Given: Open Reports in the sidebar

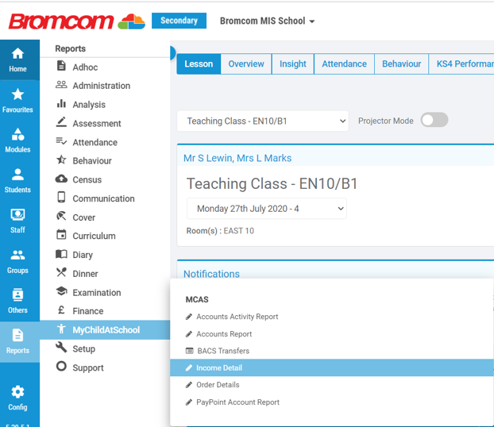Looking at the screenshot, I should [x=17, y=341].
